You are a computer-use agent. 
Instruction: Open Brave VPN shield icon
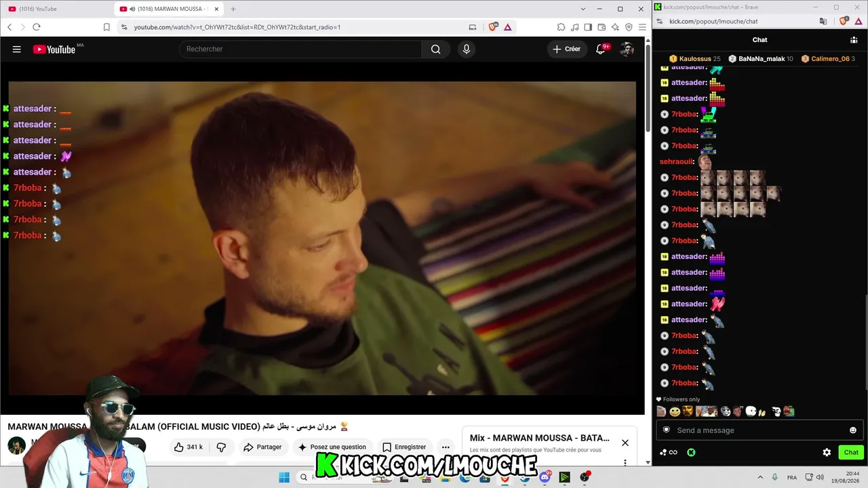629,27
